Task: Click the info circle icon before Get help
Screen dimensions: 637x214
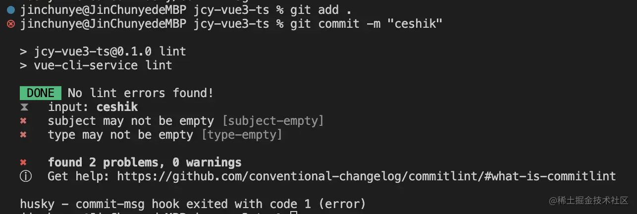Action: (x=24, y=176)
